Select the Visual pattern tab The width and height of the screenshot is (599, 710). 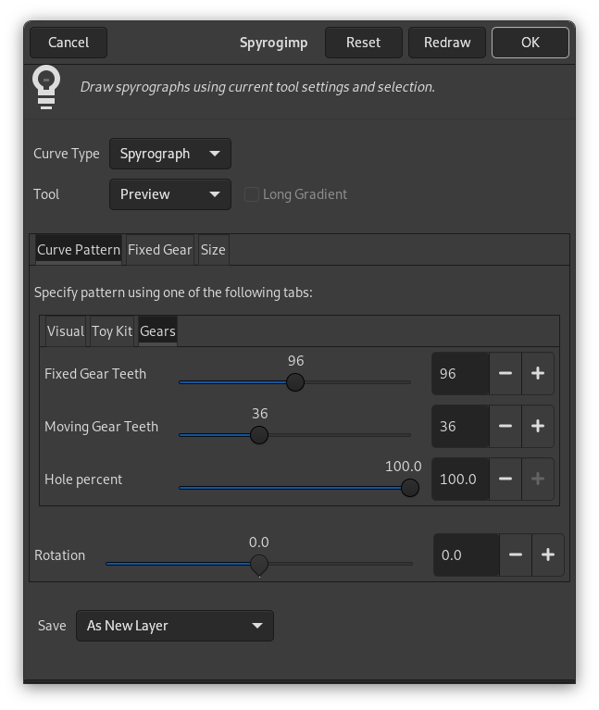point(65,331)
